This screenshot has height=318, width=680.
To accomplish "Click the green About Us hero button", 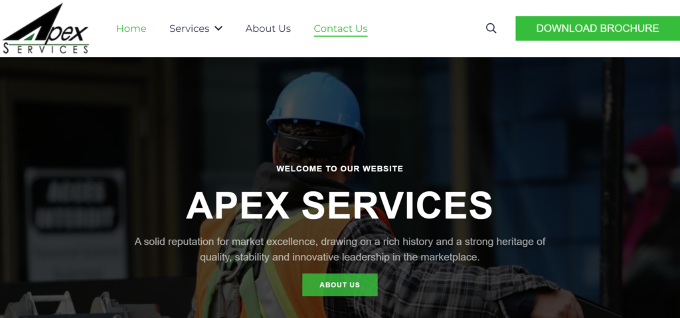I will click(339, 285).
